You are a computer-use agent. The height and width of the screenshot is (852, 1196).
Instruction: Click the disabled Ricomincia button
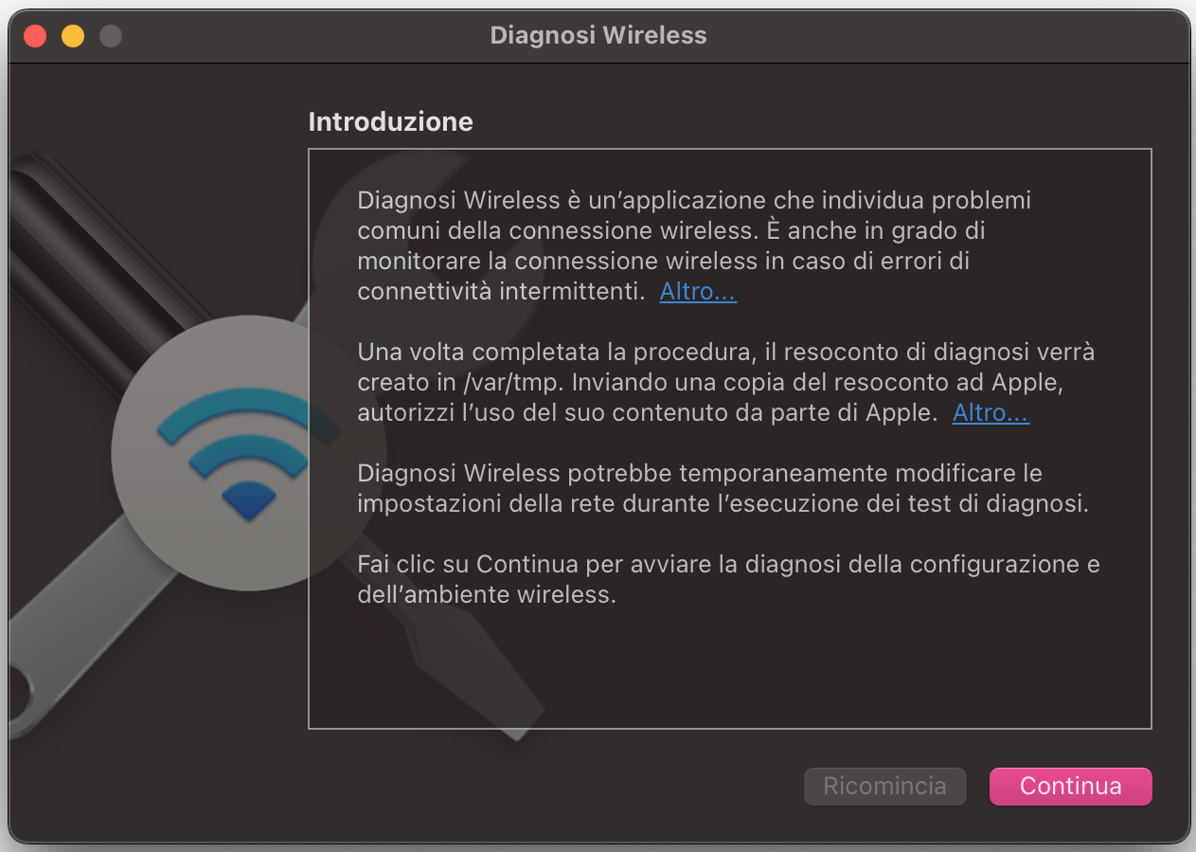[884, 786]
